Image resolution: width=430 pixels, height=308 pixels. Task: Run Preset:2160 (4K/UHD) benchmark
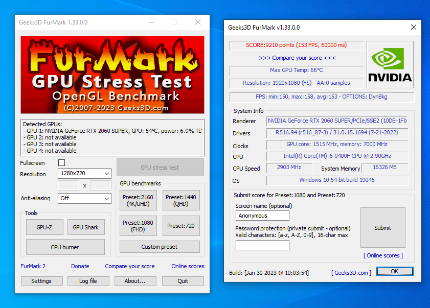(x=138, y=200)
